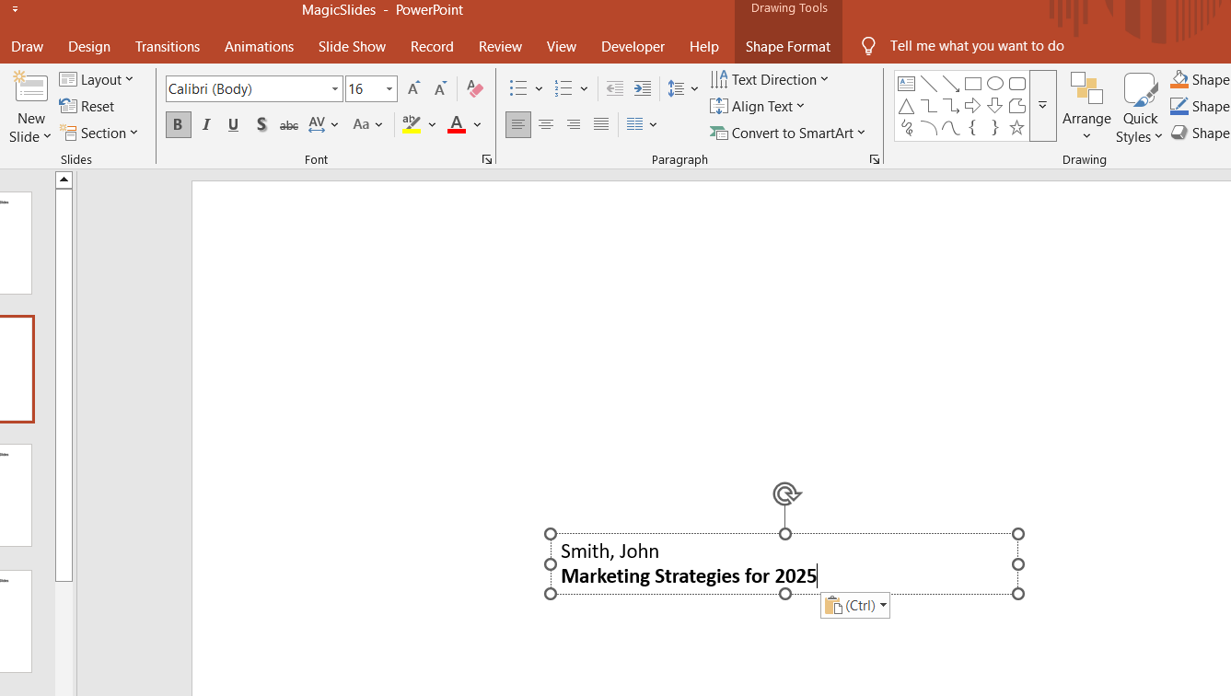This screenshot has width=1231, height=696.
Task: Toggle Bold formatting
Action: tap(178, 124)
